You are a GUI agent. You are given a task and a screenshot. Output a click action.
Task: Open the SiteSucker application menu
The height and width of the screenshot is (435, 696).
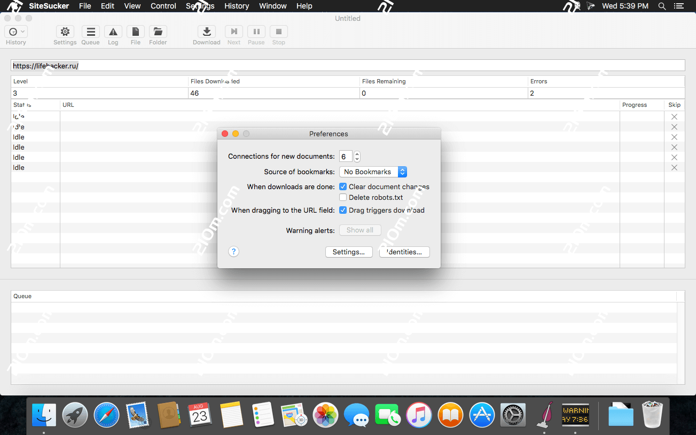click(x=49, y=6)
